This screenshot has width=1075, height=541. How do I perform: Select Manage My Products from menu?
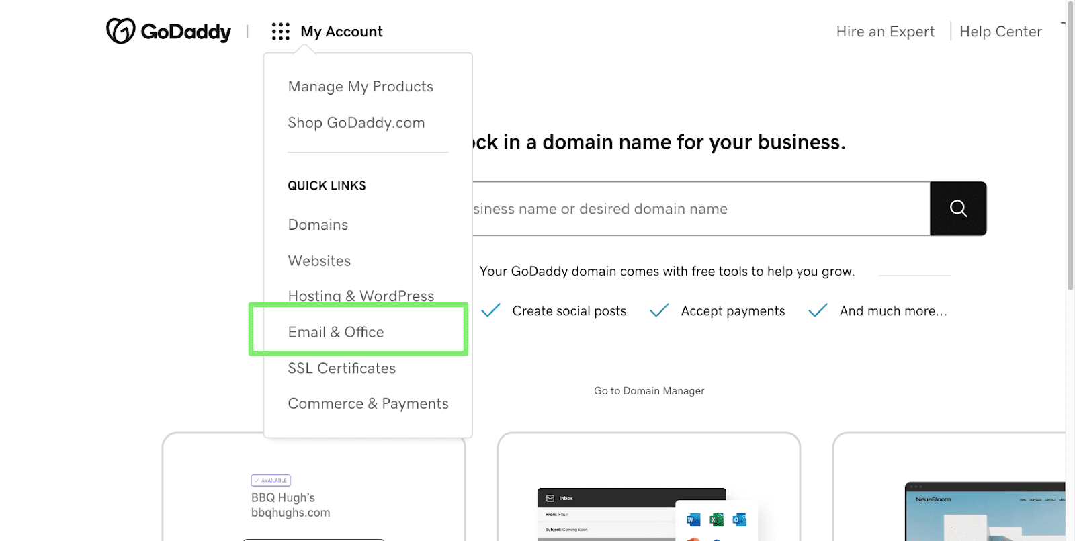coord(360,87)
